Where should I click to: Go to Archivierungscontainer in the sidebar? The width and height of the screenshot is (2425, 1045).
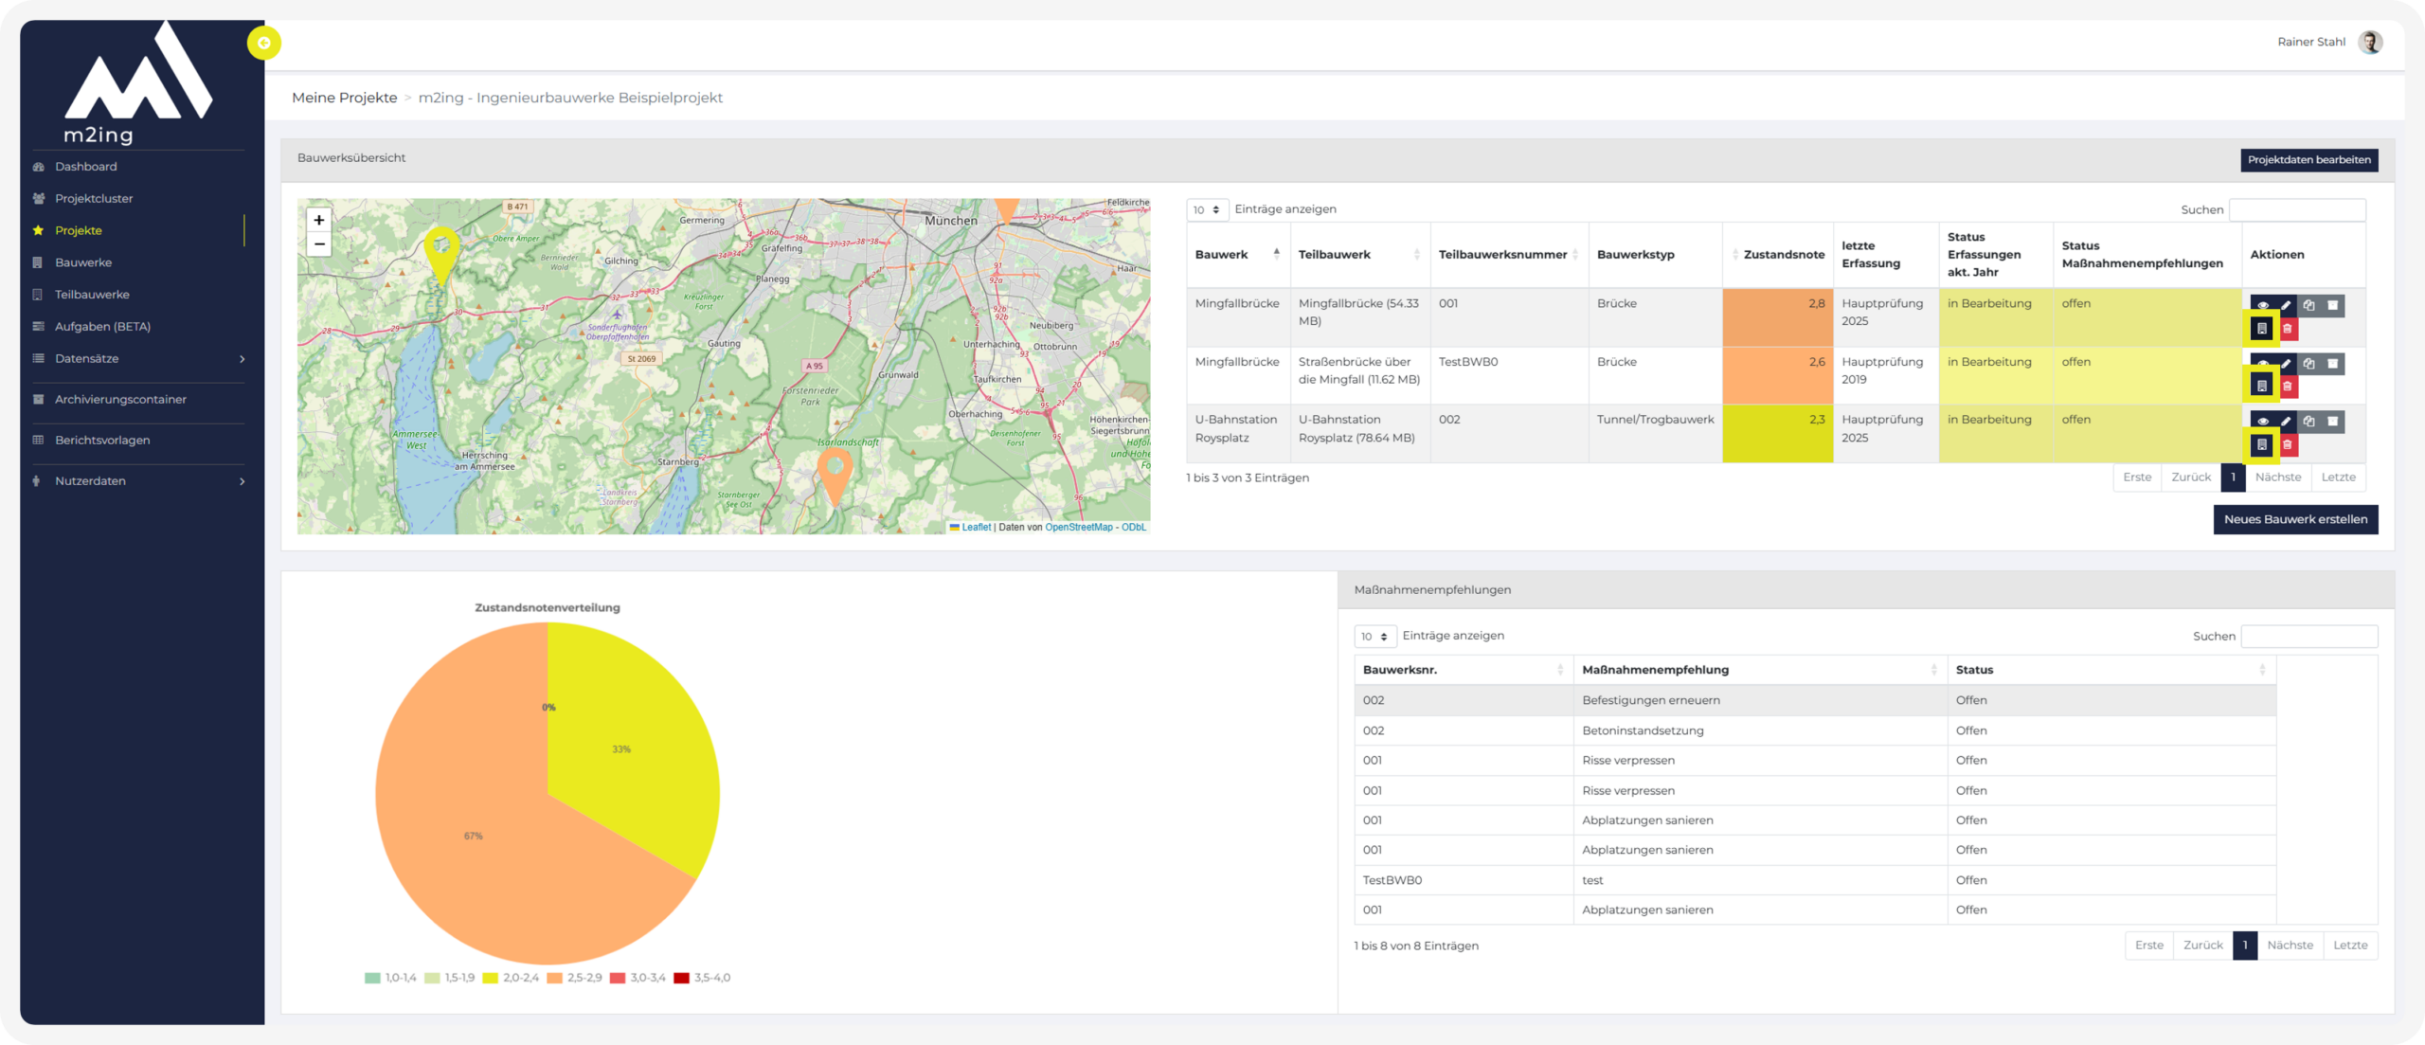click(x=120, y=400)
